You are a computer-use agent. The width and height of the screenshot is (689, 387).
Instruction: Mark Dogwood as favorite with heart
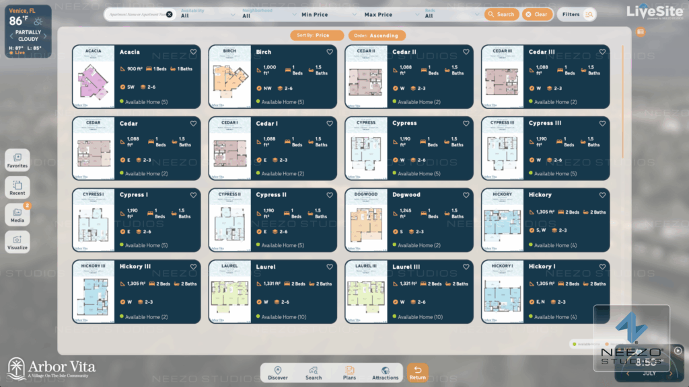[x=466, y=195]
